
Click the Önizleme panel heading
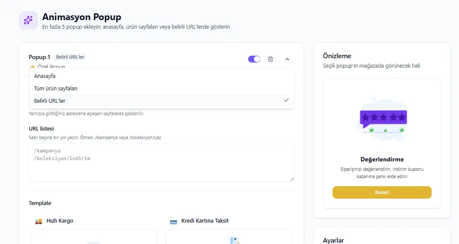pyautogui.click(x=337, y=56)
